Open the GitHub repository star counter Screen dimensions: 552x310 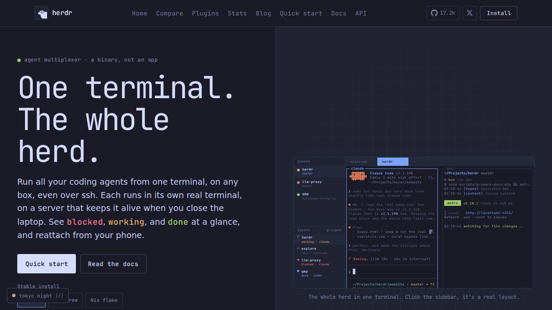[x=443, y=13]
